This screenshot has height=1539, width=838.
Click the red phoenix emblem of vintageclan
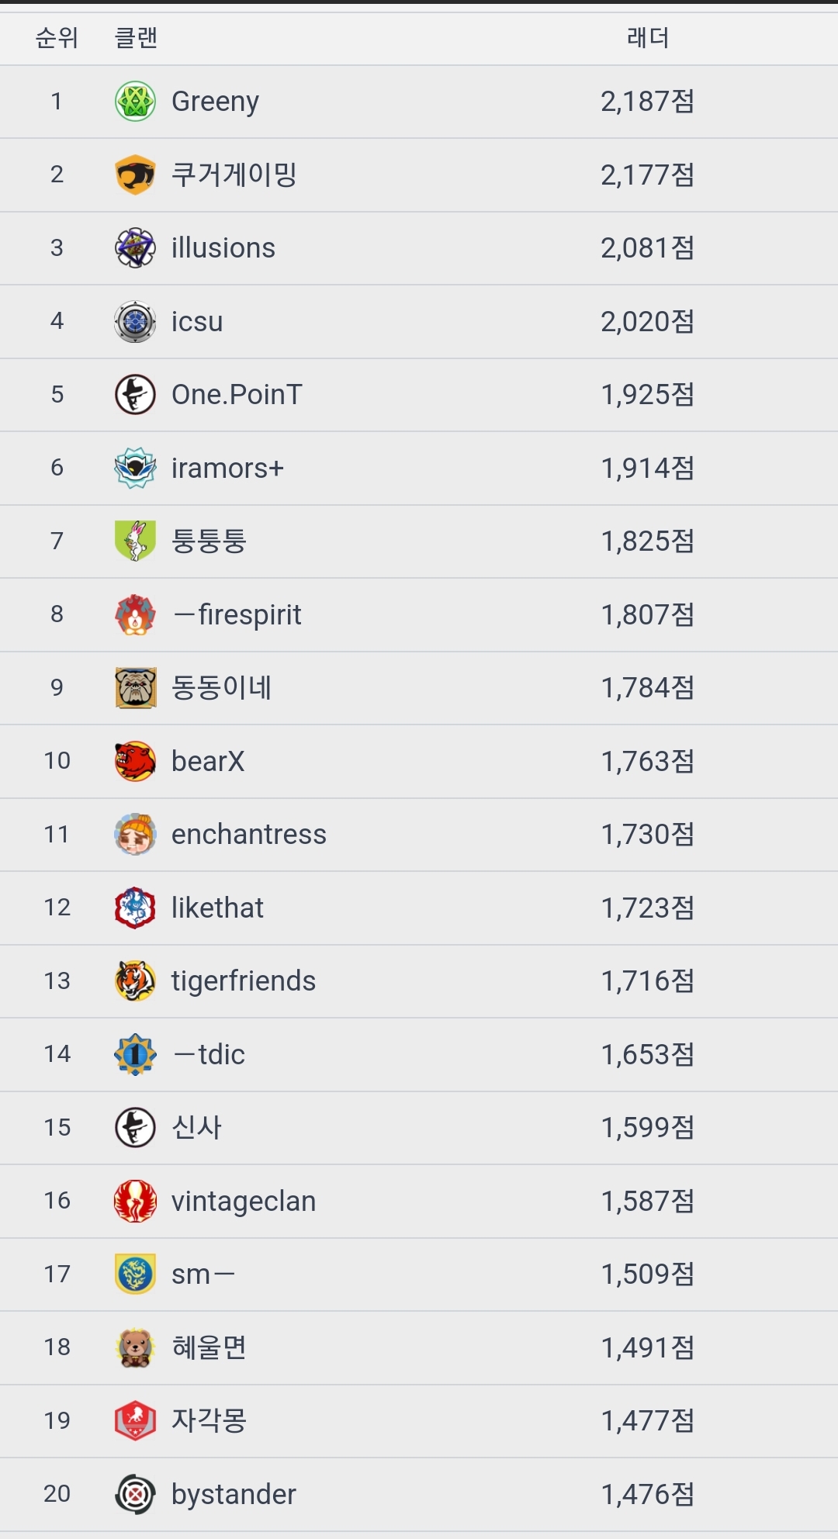pos(135,1201)
